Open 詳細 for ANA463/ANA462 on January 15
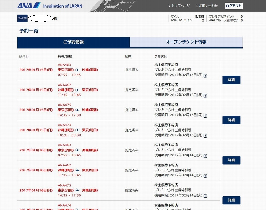Viewport: 266px width, 210px height. pos(231,80)
